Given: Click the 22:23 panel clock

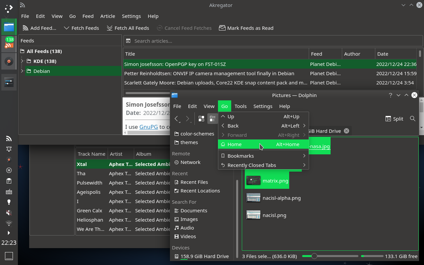Looking at the screenshot, I should [9, 243].
